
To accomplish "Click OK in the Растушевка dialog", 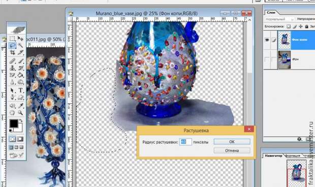I will 232,142.
